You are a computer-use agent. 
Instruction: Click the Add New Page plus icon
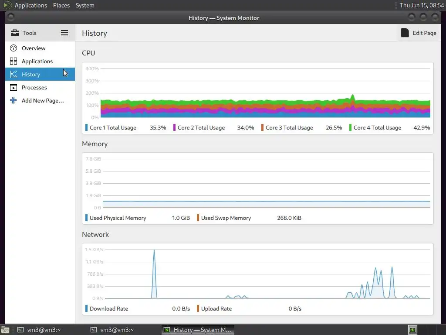point(14,101)
